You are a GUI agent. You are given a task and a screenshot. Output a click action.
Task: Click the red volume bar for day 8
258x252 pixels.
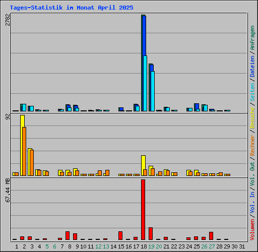(68, 235)
